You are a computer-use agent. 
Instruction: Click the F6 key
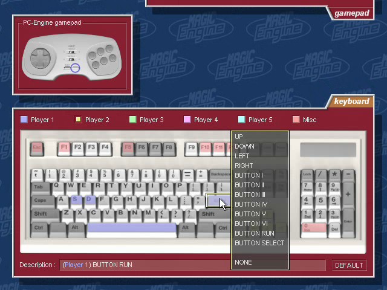pos(141,149)
